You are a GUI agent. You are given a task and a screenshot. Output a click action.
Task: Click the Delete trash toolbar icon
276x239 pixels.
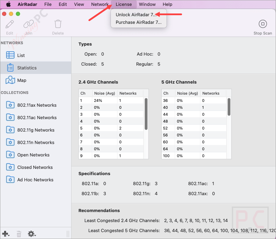pyautogui.click(x=58, y=24)
